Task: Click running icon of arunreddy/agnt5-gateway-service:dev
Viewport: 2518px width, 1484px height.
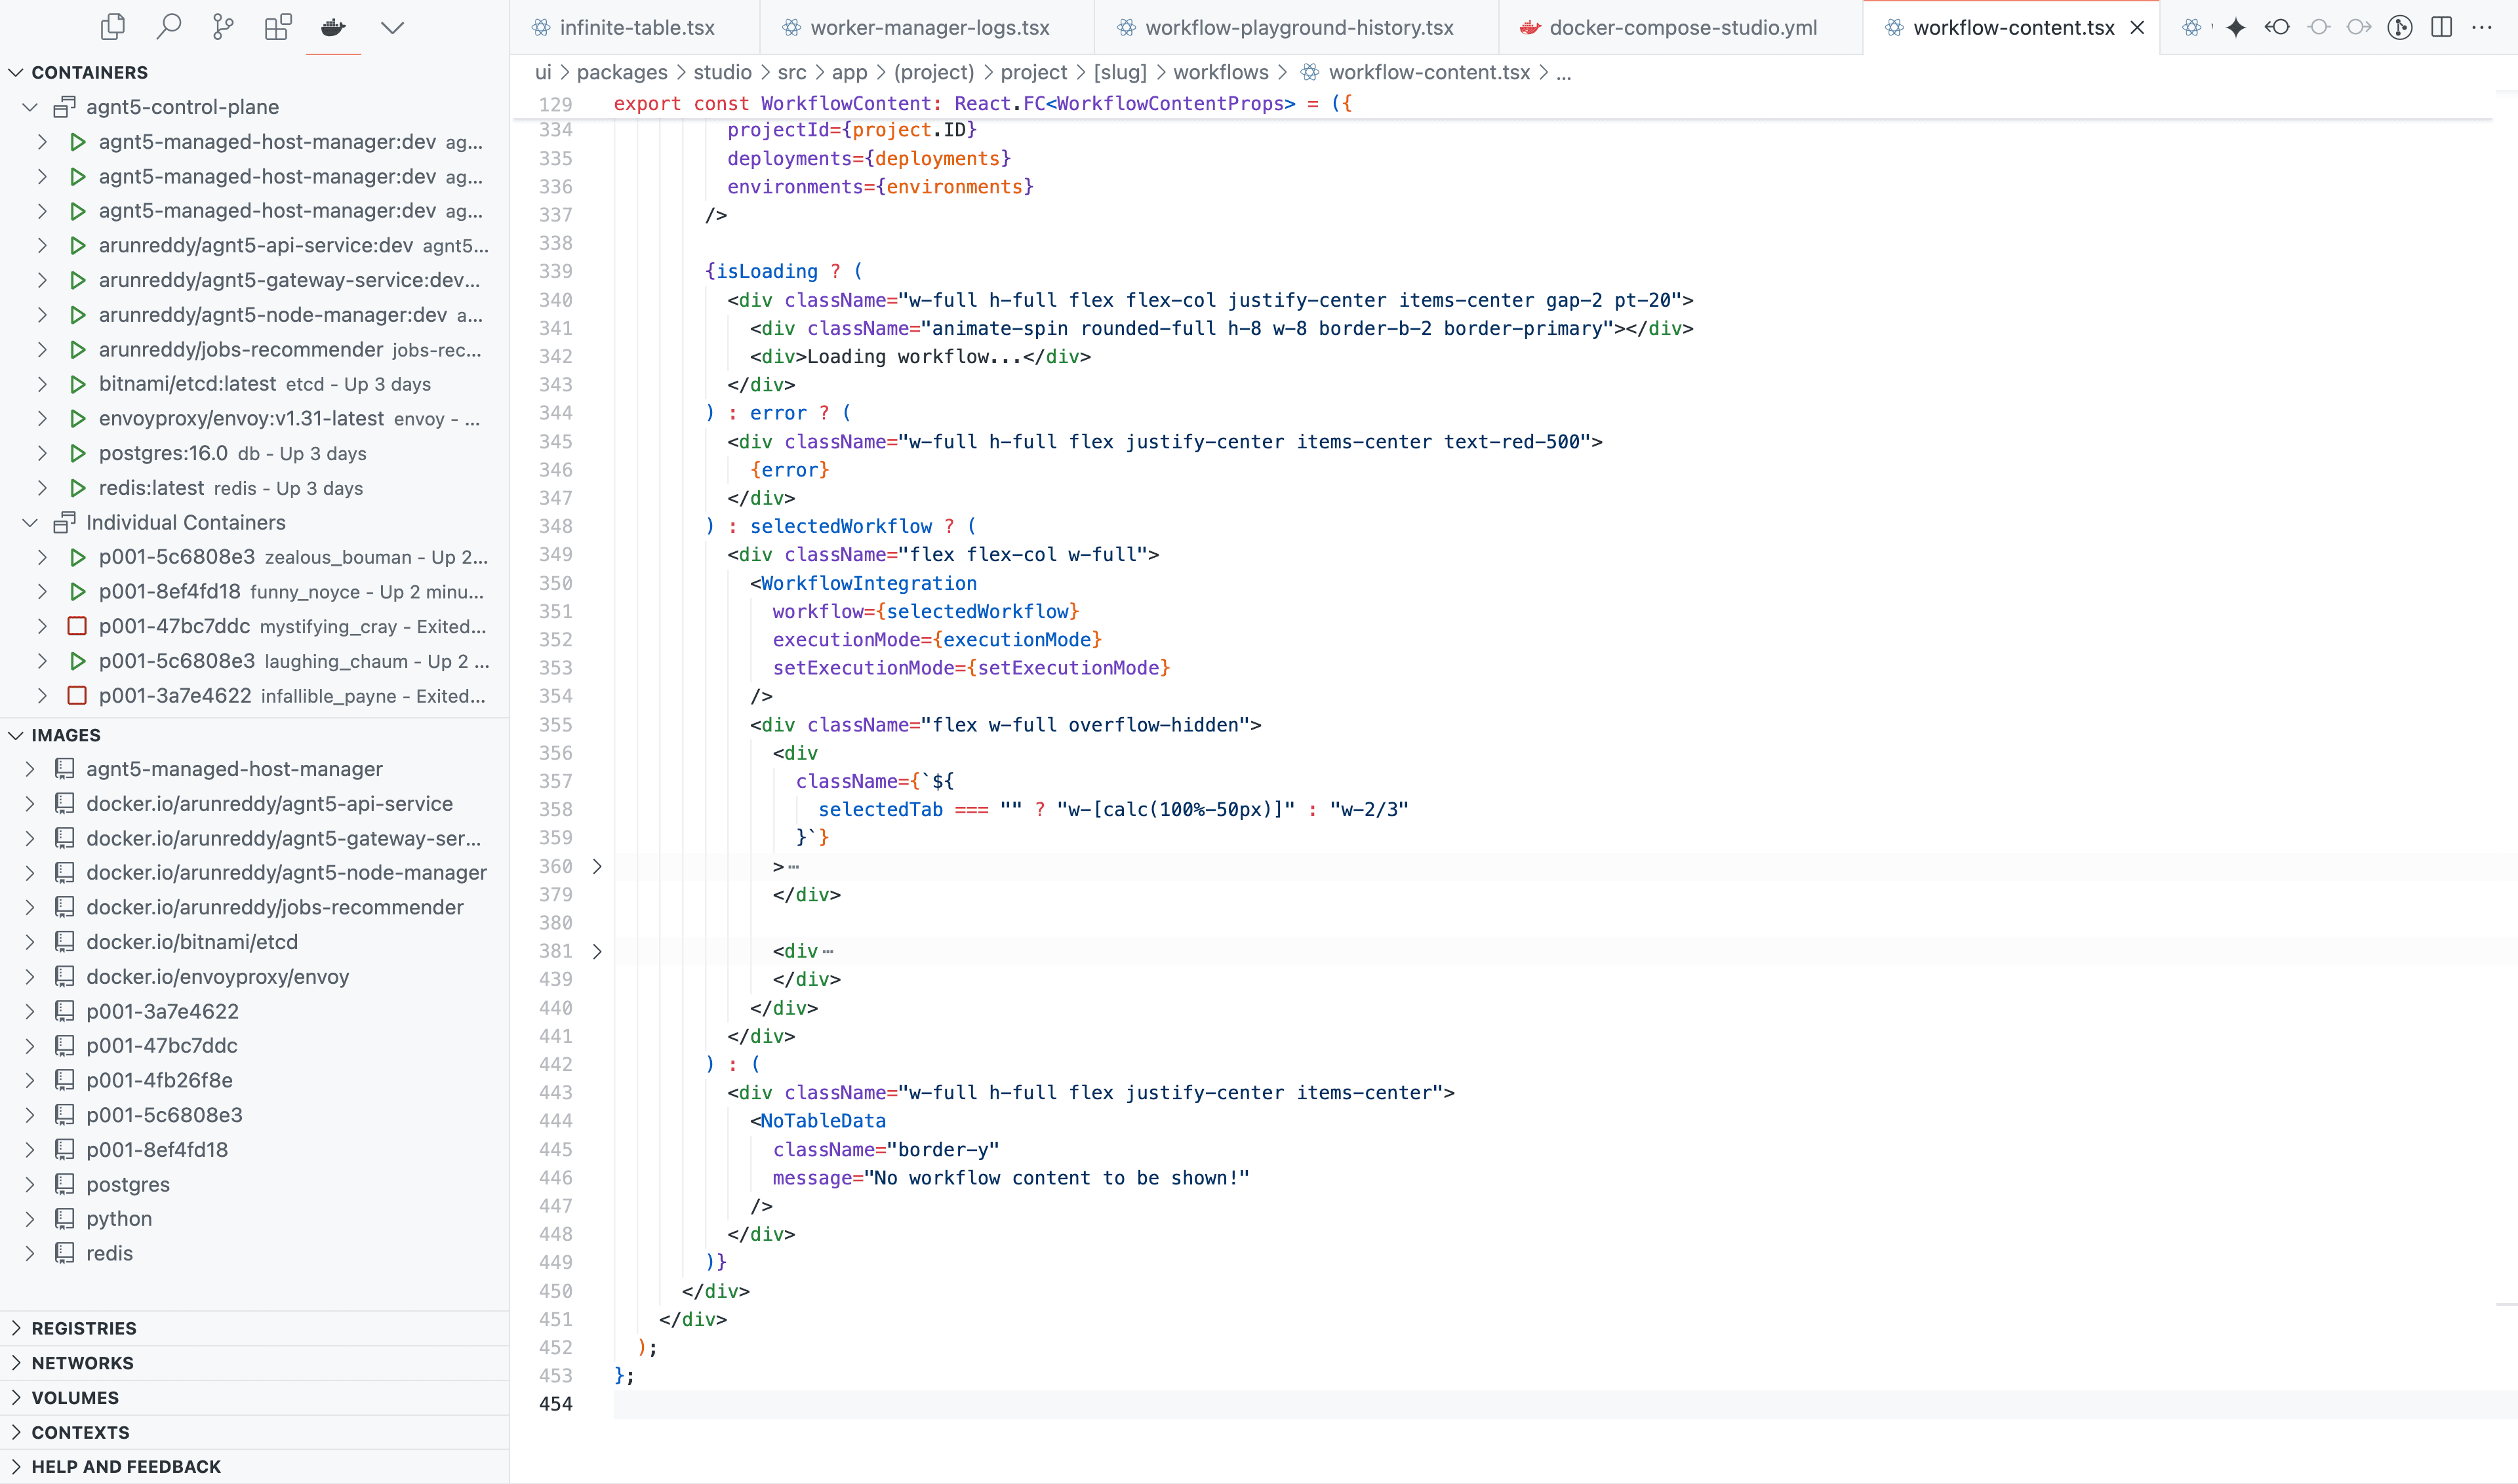Action: point(77,280)
